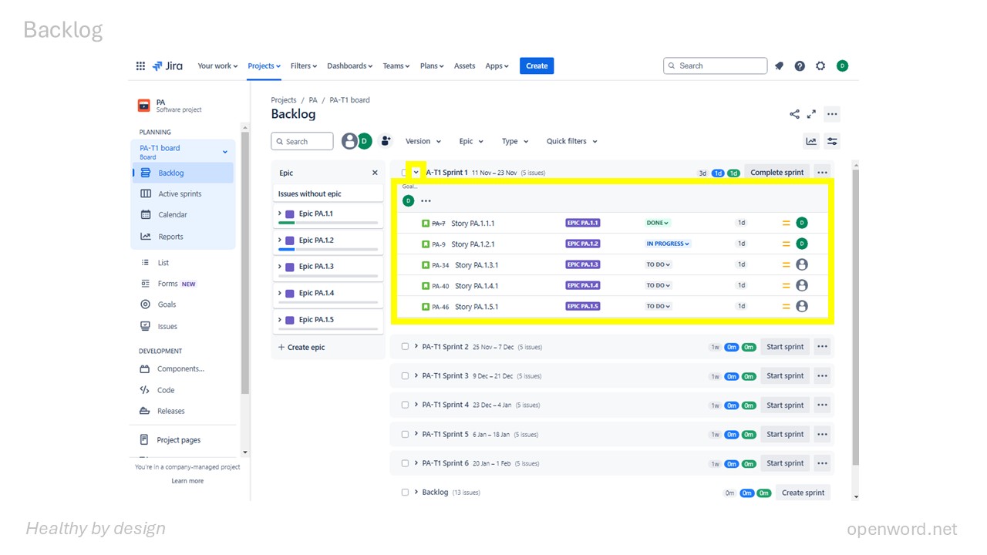
Task: Click the EPIC PA.1.1 purple label
Action: [583, 223]
